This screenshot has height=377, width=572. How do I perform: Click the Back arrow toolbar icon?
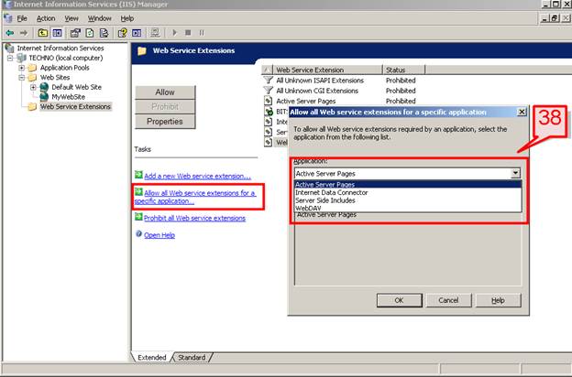pyautogui.click(x=10, y=33)
